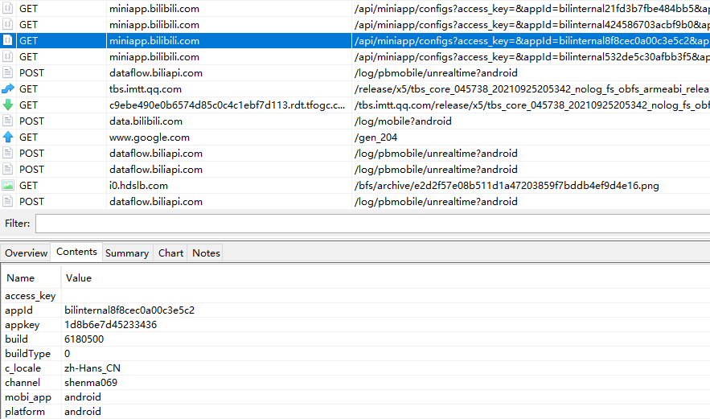This screenshot has height=419, width=710.
Task: Click the platform value android
Action: [x=82, y=412]
